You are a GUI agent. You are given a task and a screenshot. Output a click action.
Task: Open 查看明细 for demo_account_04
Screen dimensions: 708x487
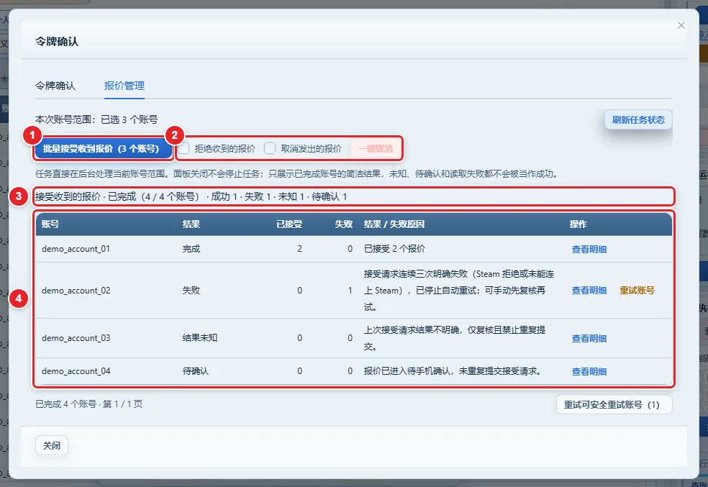pyautogui.click(x=589, y=371)
